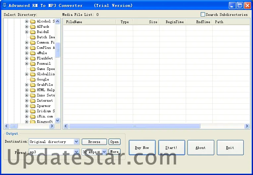The image size is (253, 175).
Task: Expand the Inno Setu tree node
Action: 26,95
